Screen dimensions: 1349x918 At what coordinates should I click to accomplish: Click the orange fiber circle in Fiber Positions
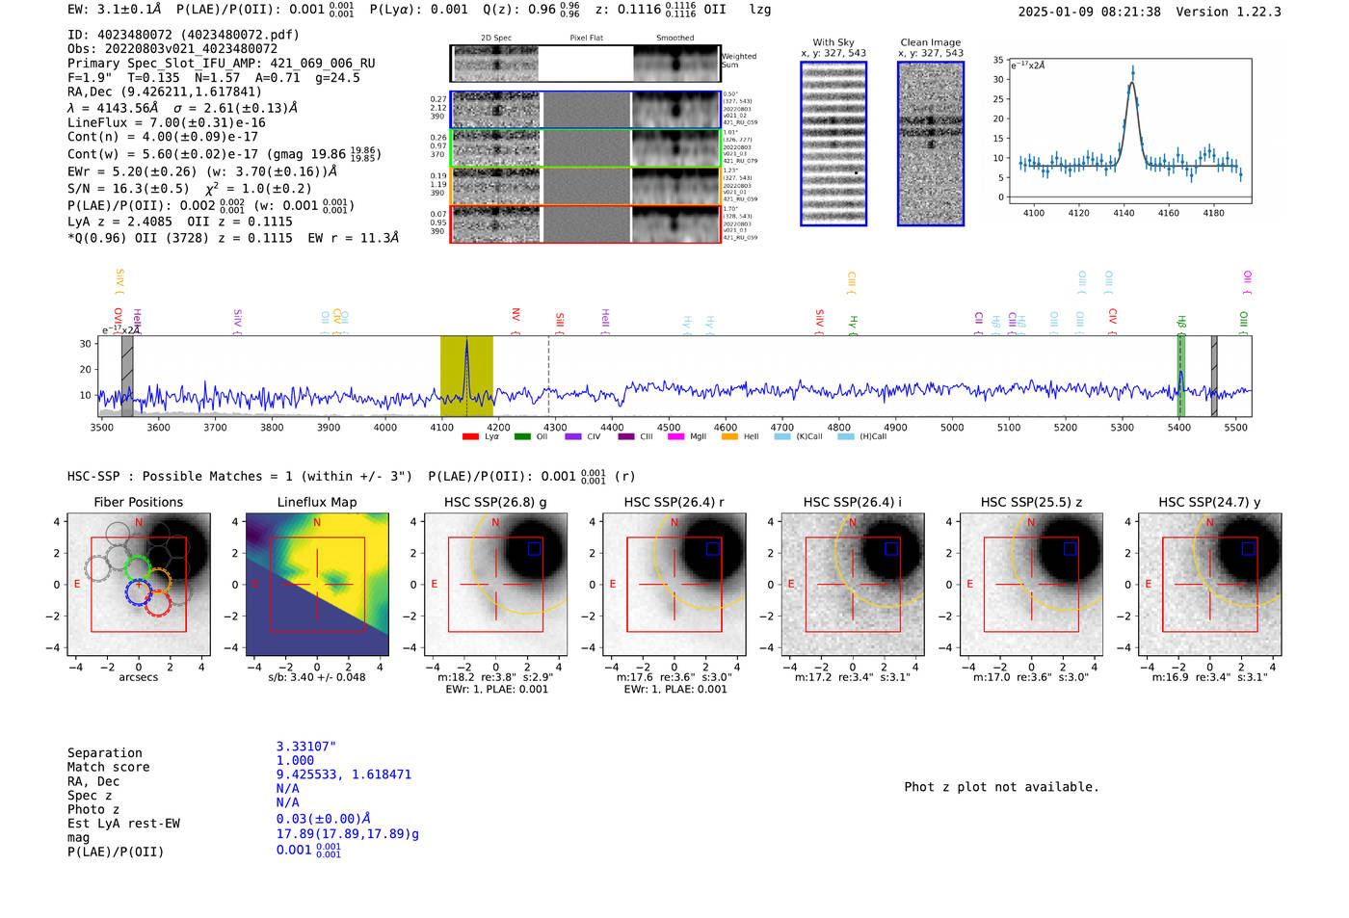tap(158, 581)
